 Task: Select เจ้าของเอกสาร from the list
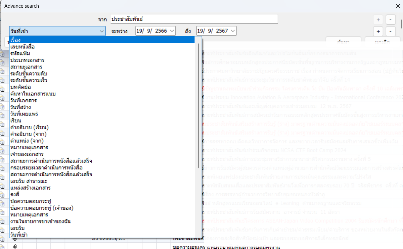tap(102, 154)
